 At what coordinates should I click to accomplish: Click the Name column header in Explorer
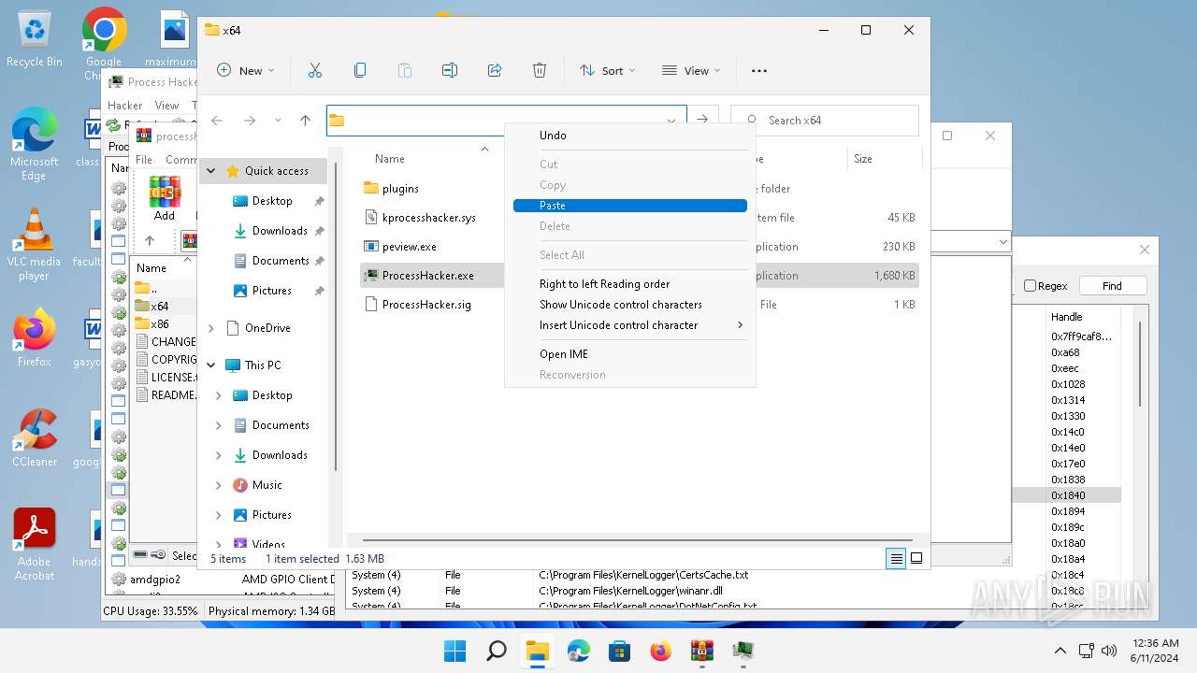click(390, 159)
